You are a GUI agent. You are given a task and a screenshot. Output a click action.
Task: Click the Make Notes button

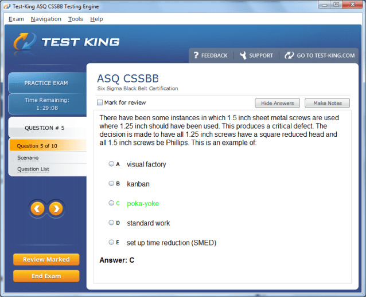point(327,103)
